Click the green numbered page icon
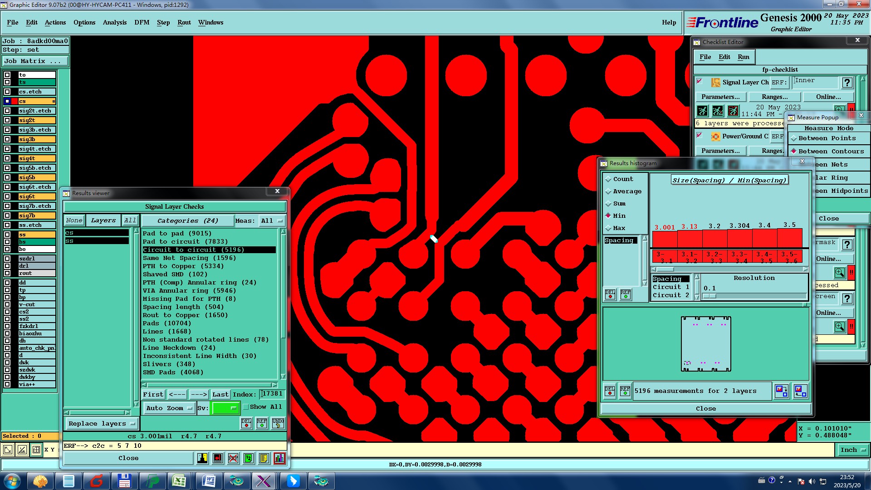This screenshot has height=490, width=871. point(248,458)
